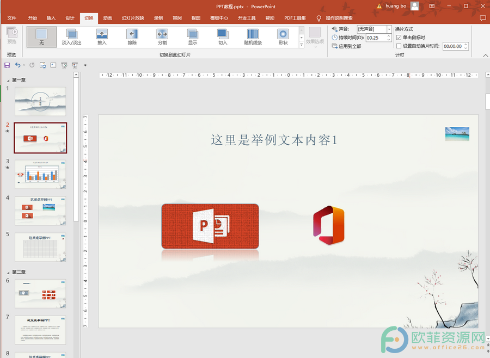Open Customize Quick Access Toolbar dropdown
This screenshot has height=358, width=490.
tap(85, 65)
